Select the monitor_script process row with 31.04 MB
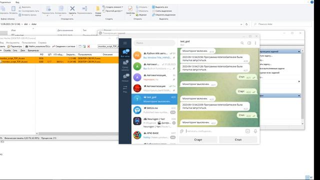This screenshot has width=320, height=180. [59, 61]
